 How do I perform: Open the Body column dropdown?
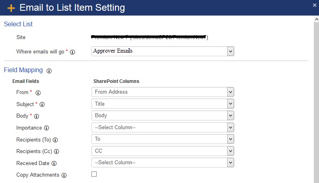coord(162,116)
